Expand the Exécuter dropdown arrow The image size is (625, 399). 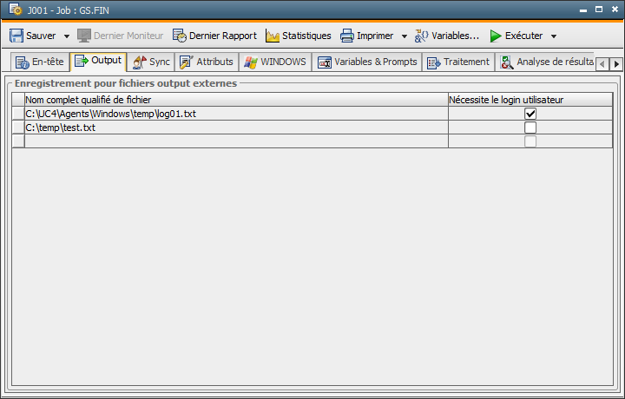pos(554,36)
